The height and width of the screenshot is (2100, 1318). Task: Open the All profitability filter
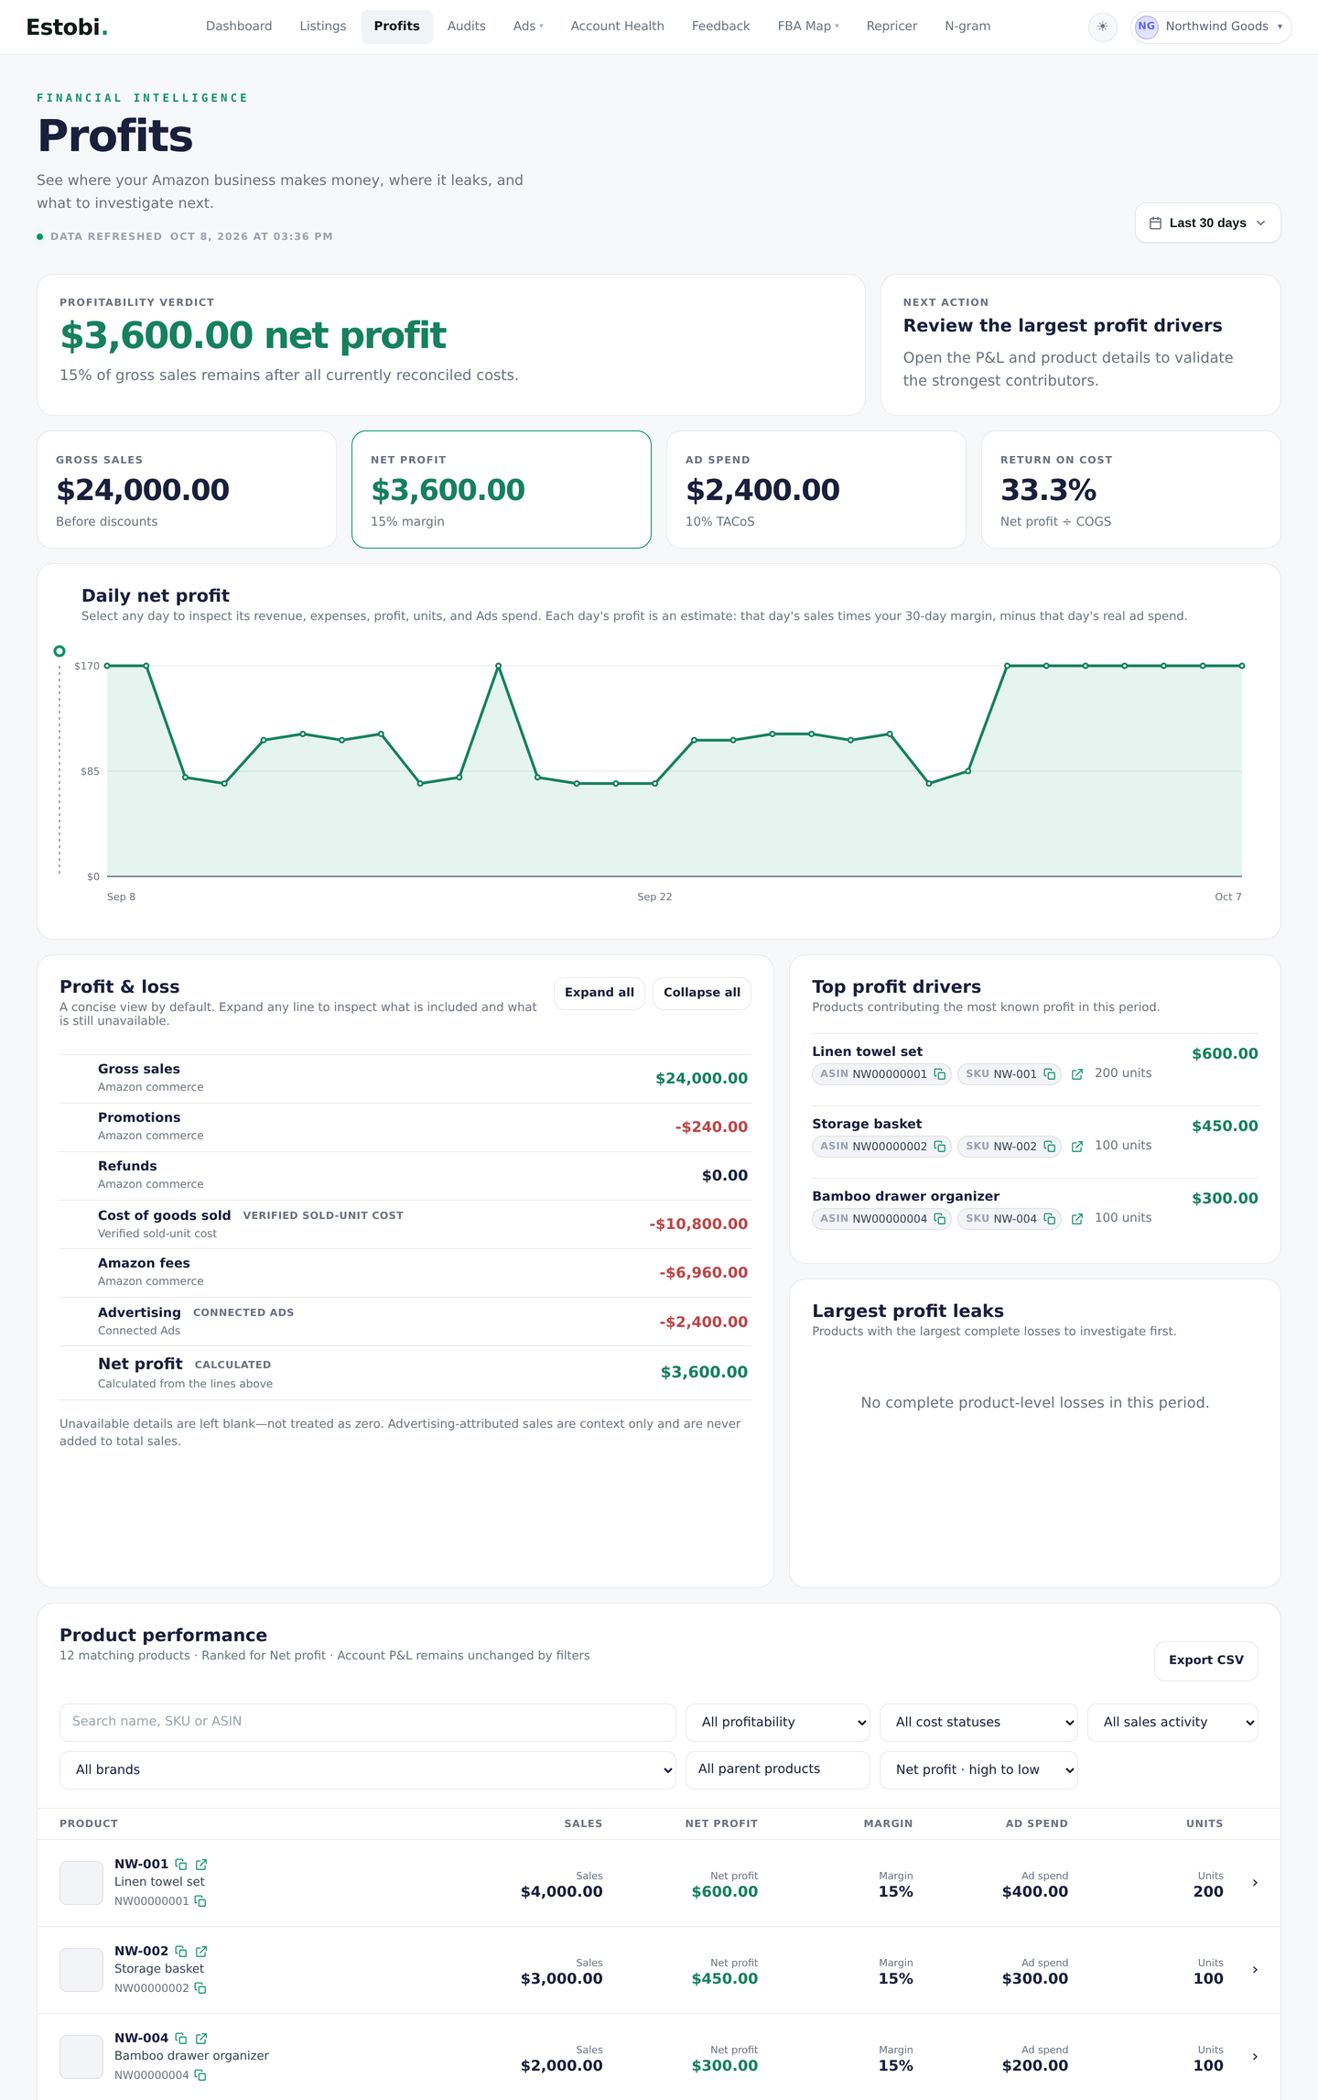(778, 1722)
